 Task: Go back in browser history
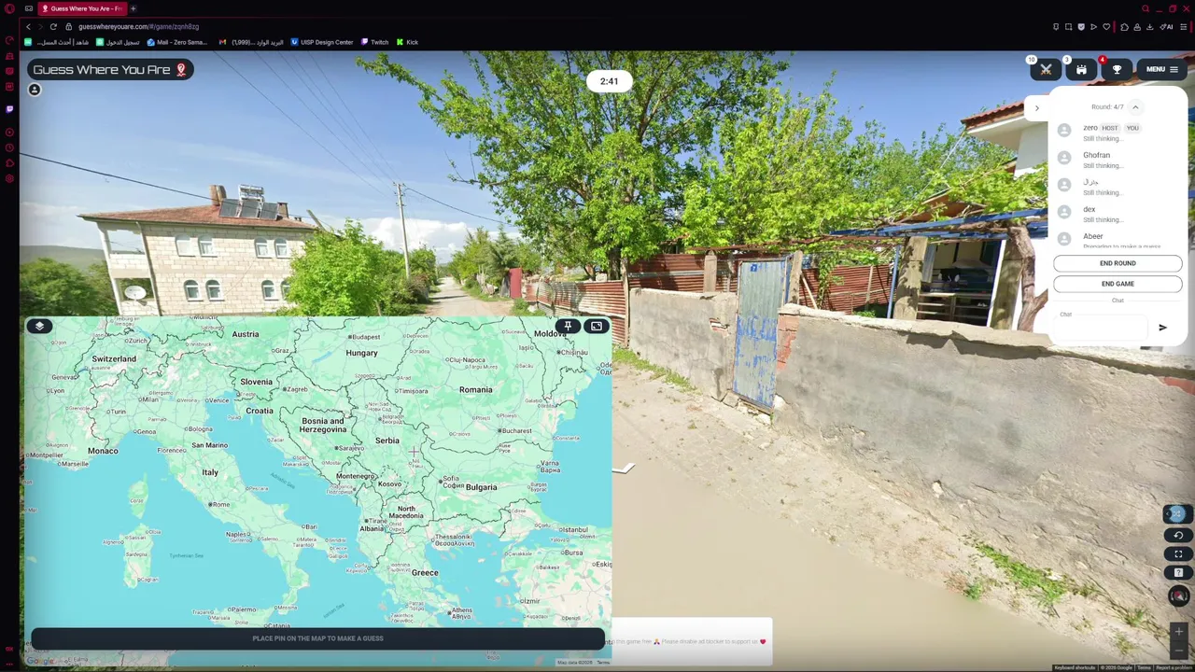pos(28,27)
